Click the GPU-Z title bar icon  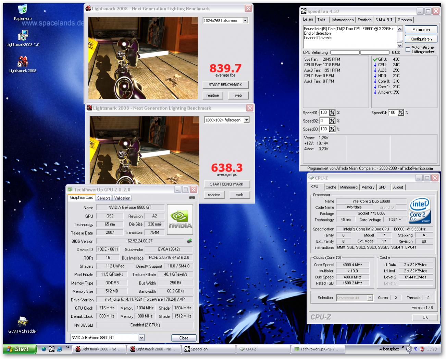click(x=70, y=189)
